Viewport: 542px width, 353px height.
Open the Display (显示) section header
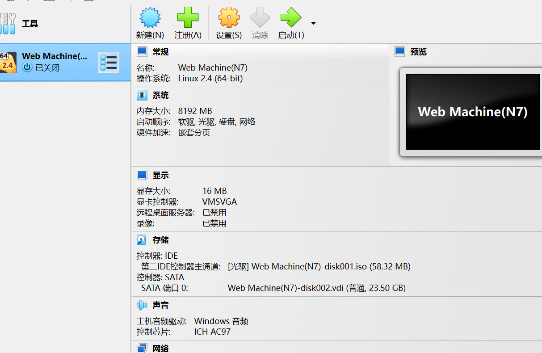pyautogui.click(x=160, y=175)
